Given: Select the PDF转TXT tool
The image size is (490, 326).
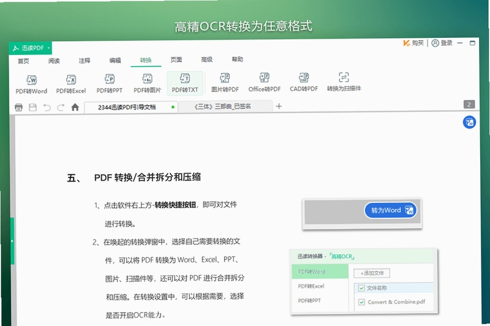Looking at the screenshot, I should click(185, 83).
